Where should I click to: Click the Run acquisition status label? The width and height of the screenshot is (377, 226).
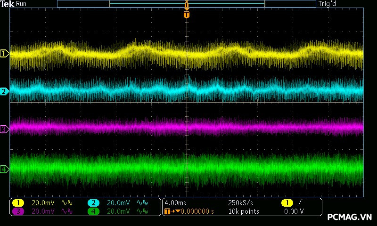tap(22, 4)
